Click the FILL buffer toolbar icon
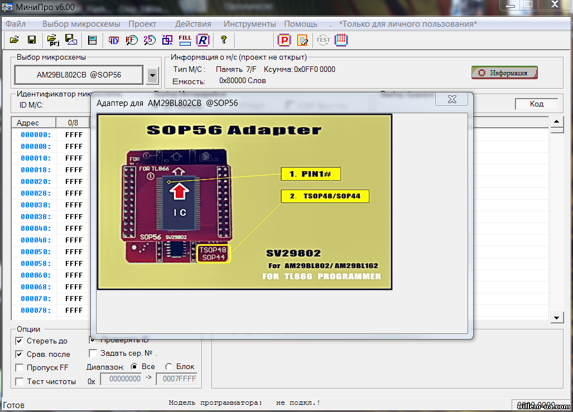 [185, 40]
